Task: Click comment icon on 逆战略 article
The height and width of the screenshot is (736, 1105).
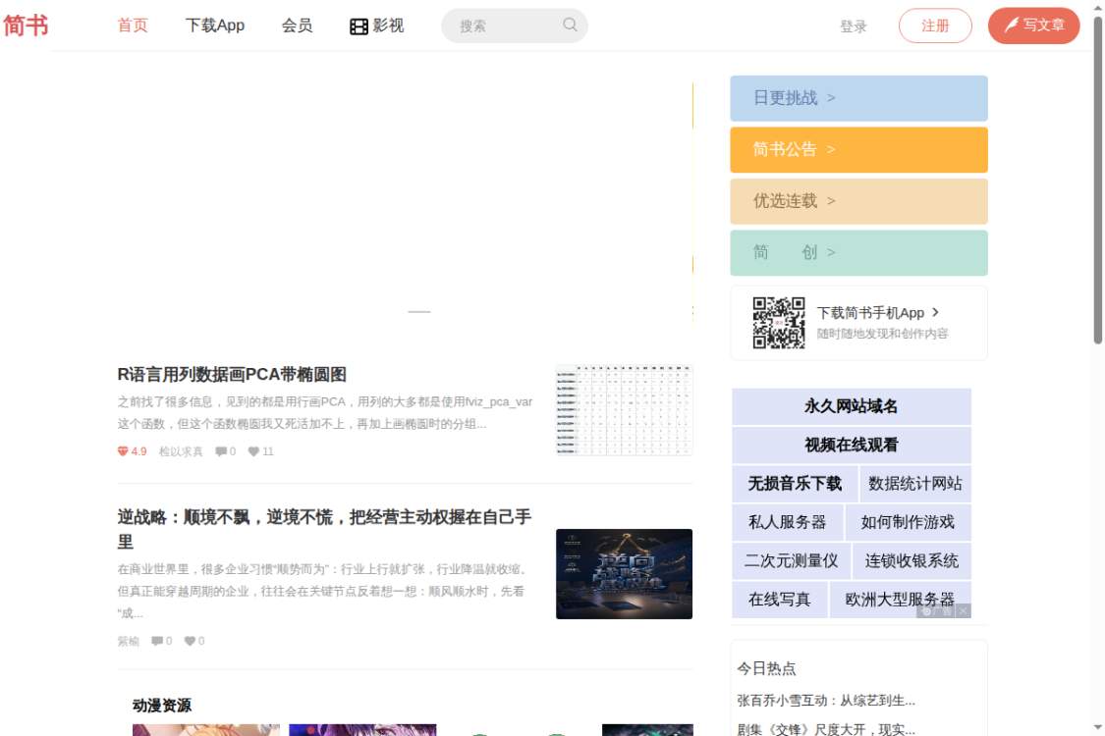Action: coord(157,641)
